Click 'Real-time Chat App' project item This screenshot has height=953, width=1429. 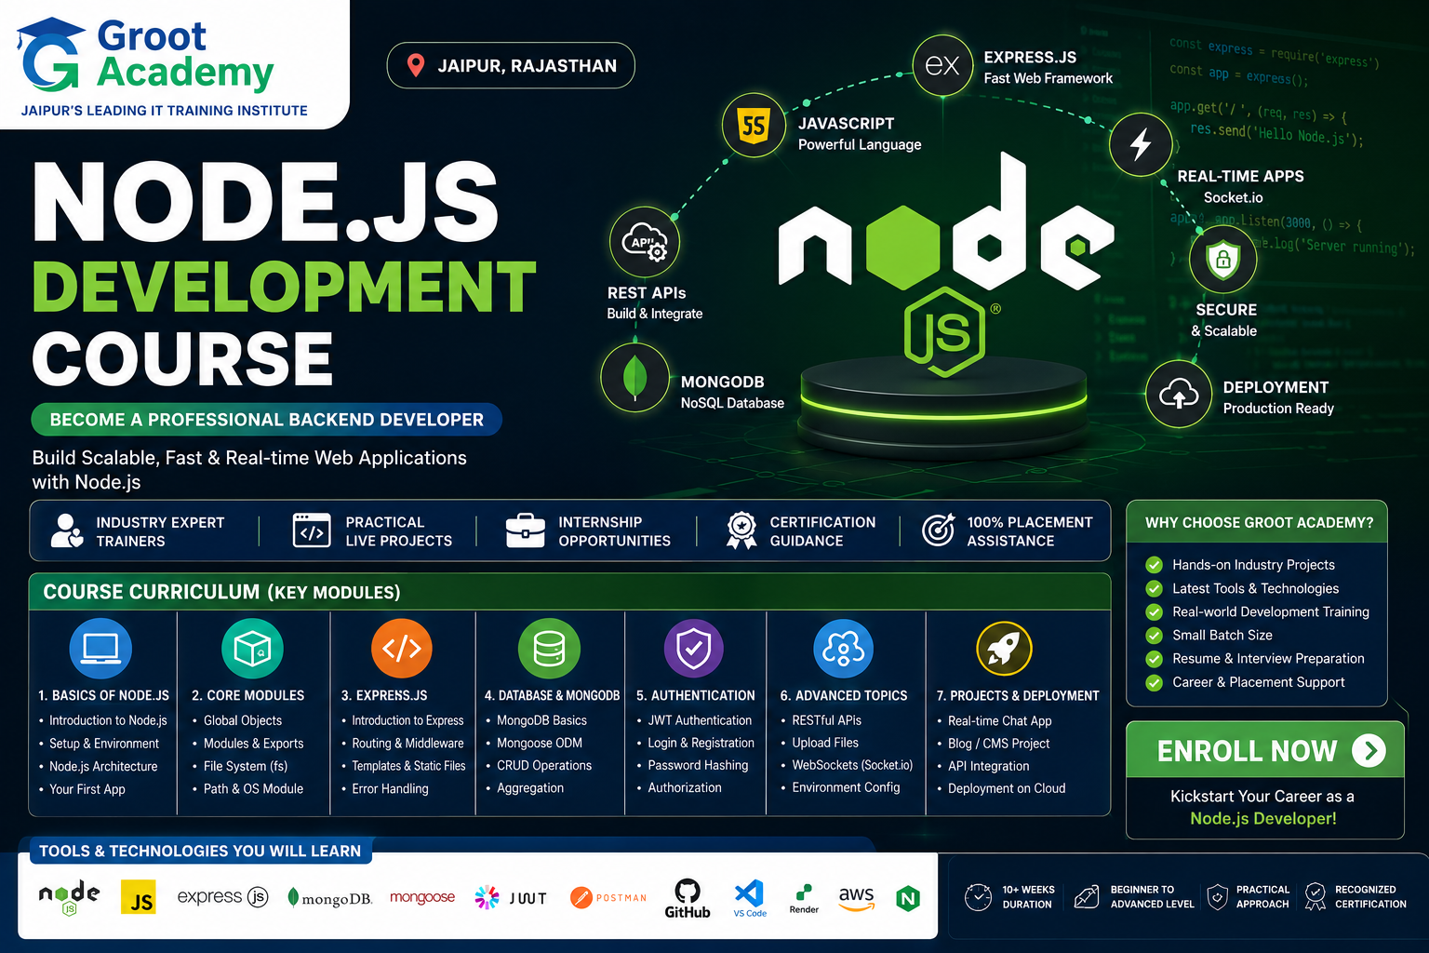tap(1000, 721)
